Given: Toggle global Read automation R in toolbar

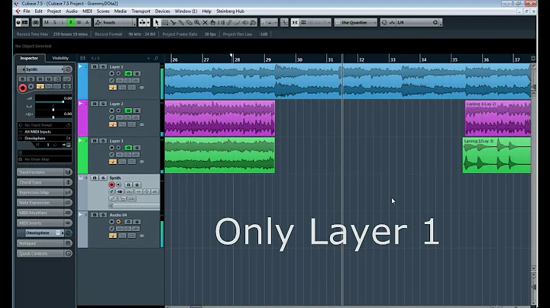Looking at the screenshot, I should click(x=70, y=22).
